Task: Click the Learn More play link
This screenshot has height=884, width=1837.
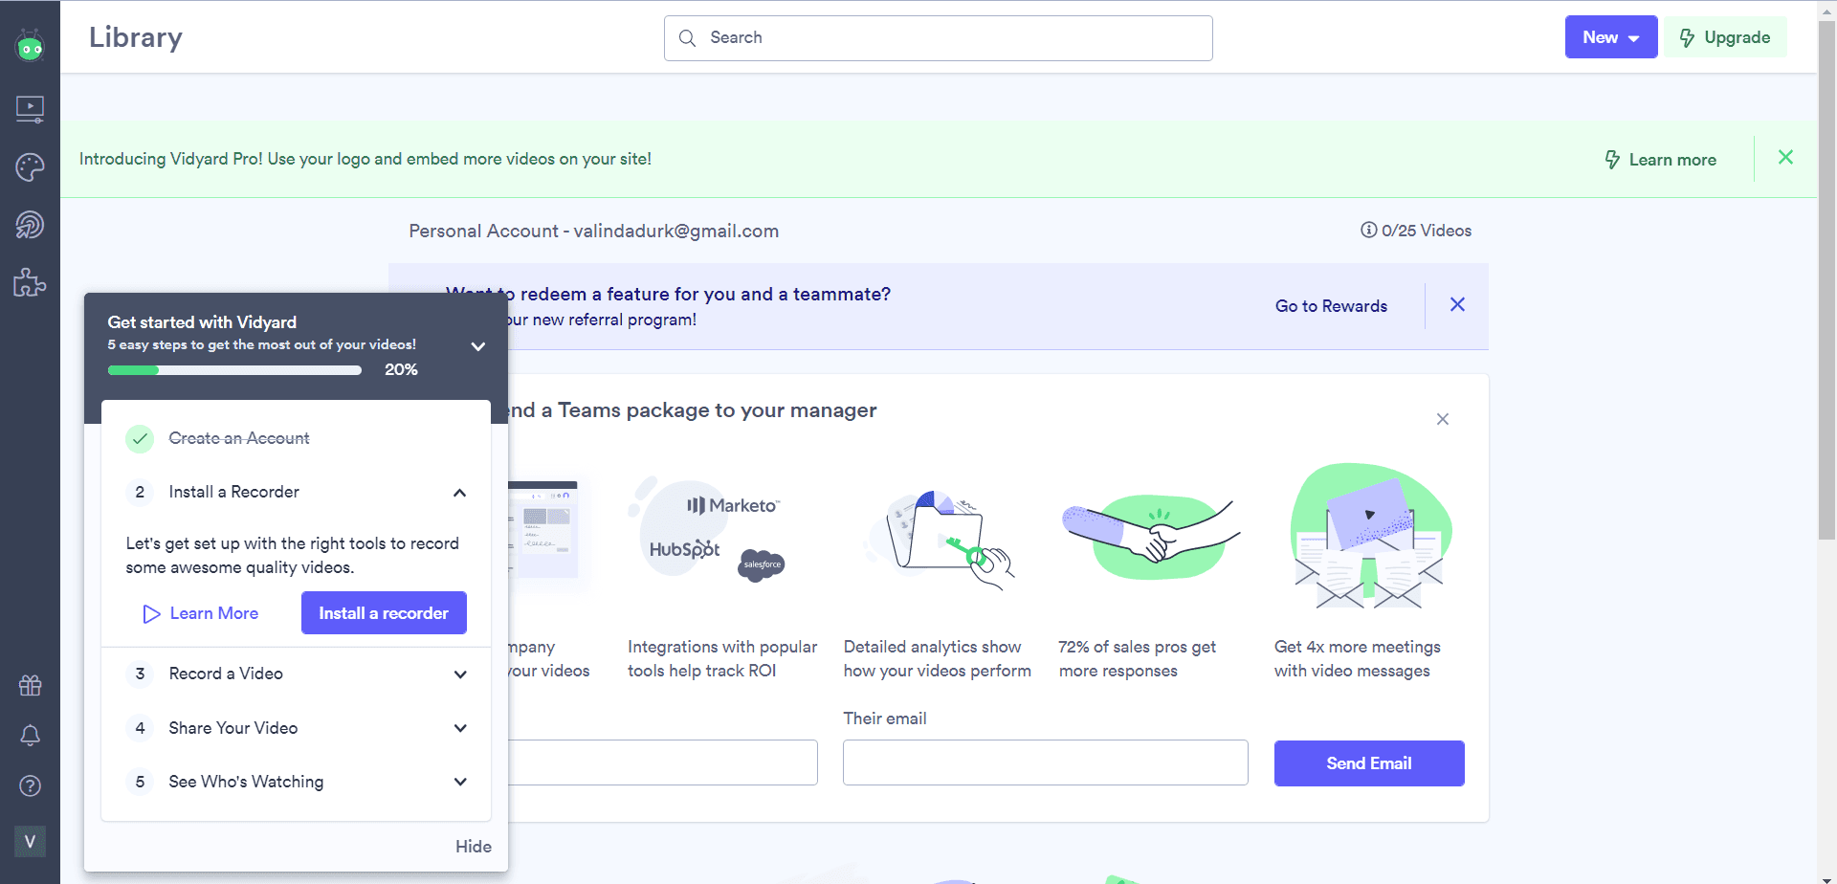Action: point(201,613)
